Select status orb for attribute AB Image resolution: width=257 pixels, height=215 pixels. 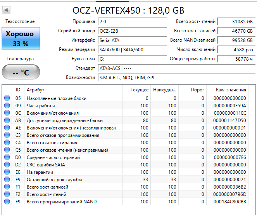tap(7, 120)
